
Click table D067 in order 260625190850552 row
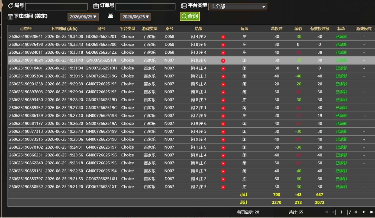point(169,187)
